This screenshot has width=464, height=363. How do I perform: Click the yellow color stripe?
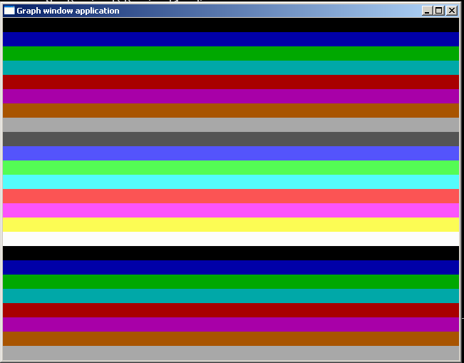click(x=231, y=225)
